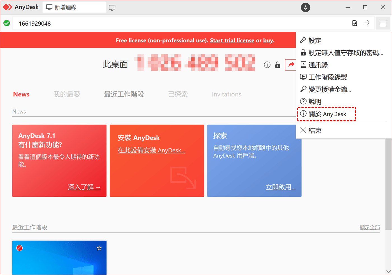Click the Start trial license link
This screenshot has width=392, height=275.
[232, 41]
